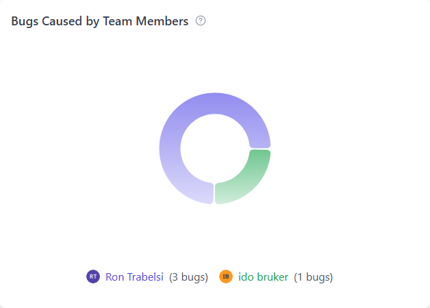
Task: Open tooltip for Bugs Caused by Team Members
Action: coord(201,21)
